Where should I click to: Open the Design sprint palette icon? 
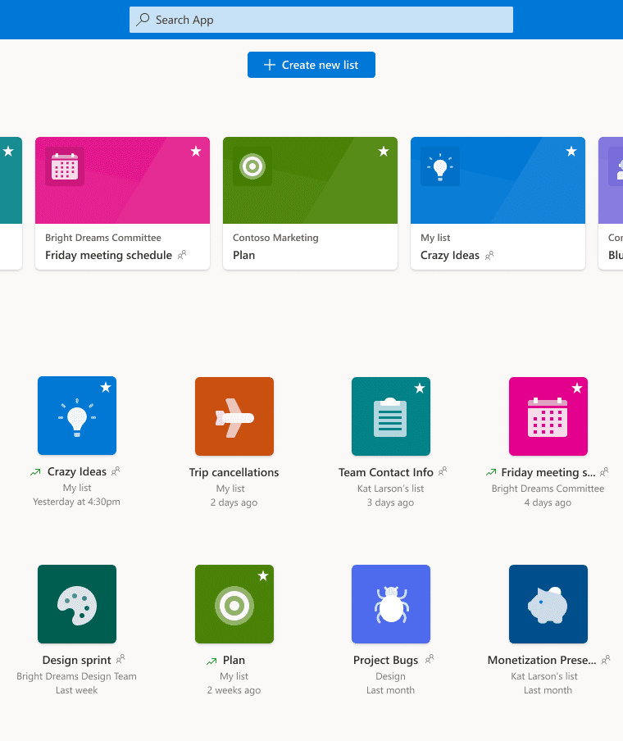tap(77, 604)
